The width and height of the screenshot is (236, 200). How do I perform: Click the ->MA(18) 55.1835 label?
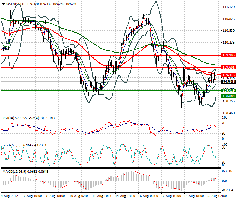coord(43,118)
